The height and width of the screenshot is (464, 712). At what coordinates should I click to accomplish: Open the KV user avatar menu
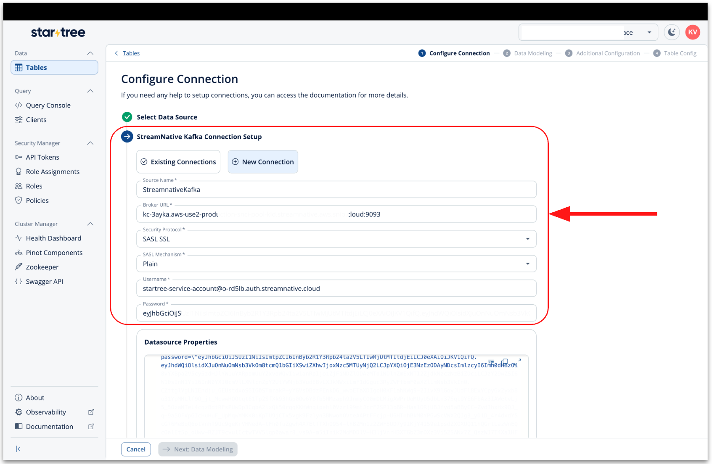692,32
